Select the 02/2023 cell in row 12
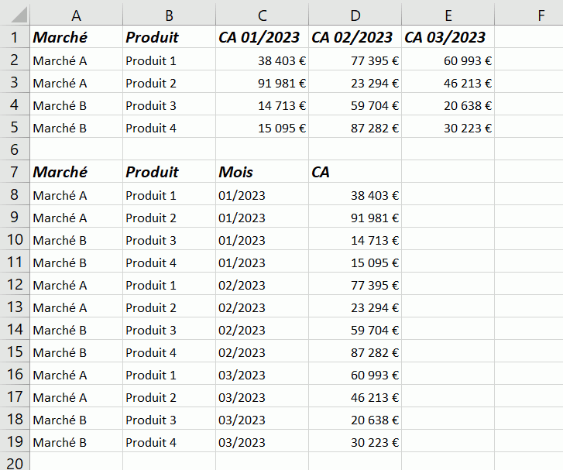 pyautogui.click(x=262, y=285)
